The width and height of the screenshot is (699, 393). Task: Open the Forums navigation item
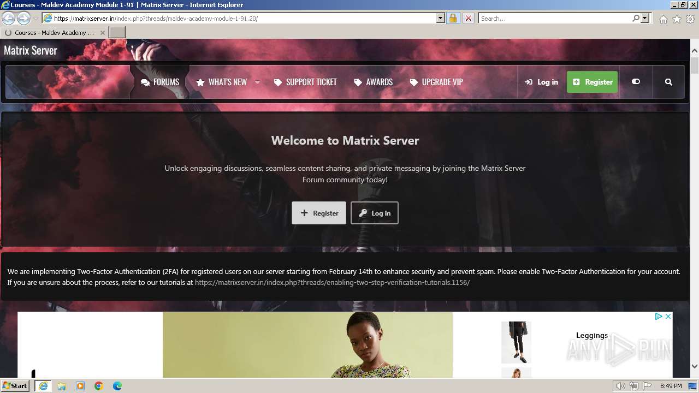[x=160, y=82]
